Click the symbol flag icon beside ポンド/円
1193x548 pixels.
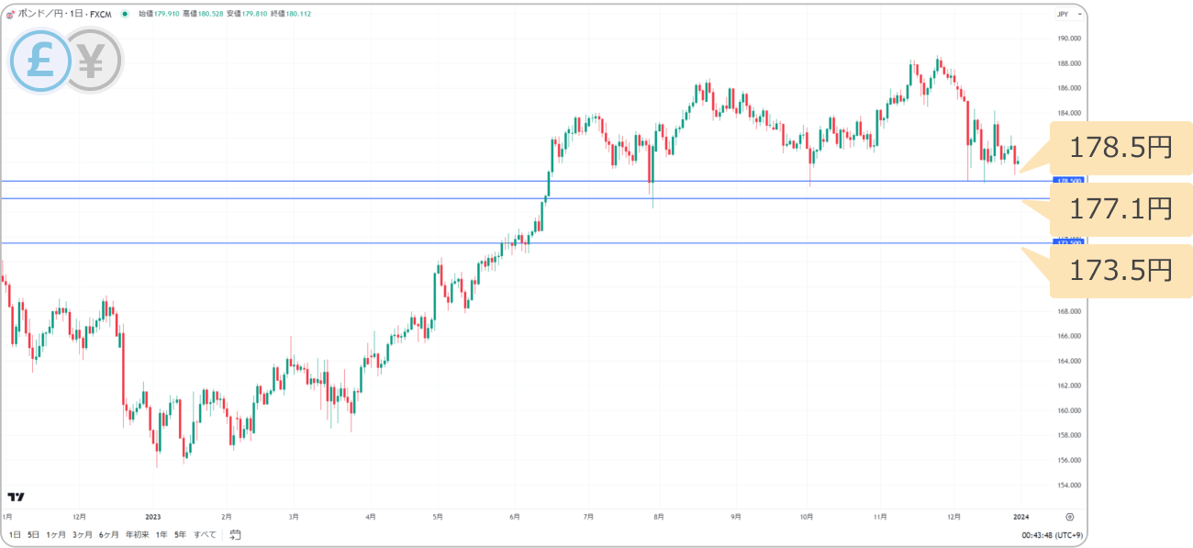(10, 15)
